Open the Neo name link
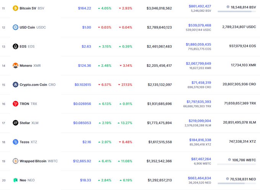Viewport: 260px width, 190px height. click(x=23, y=180)
